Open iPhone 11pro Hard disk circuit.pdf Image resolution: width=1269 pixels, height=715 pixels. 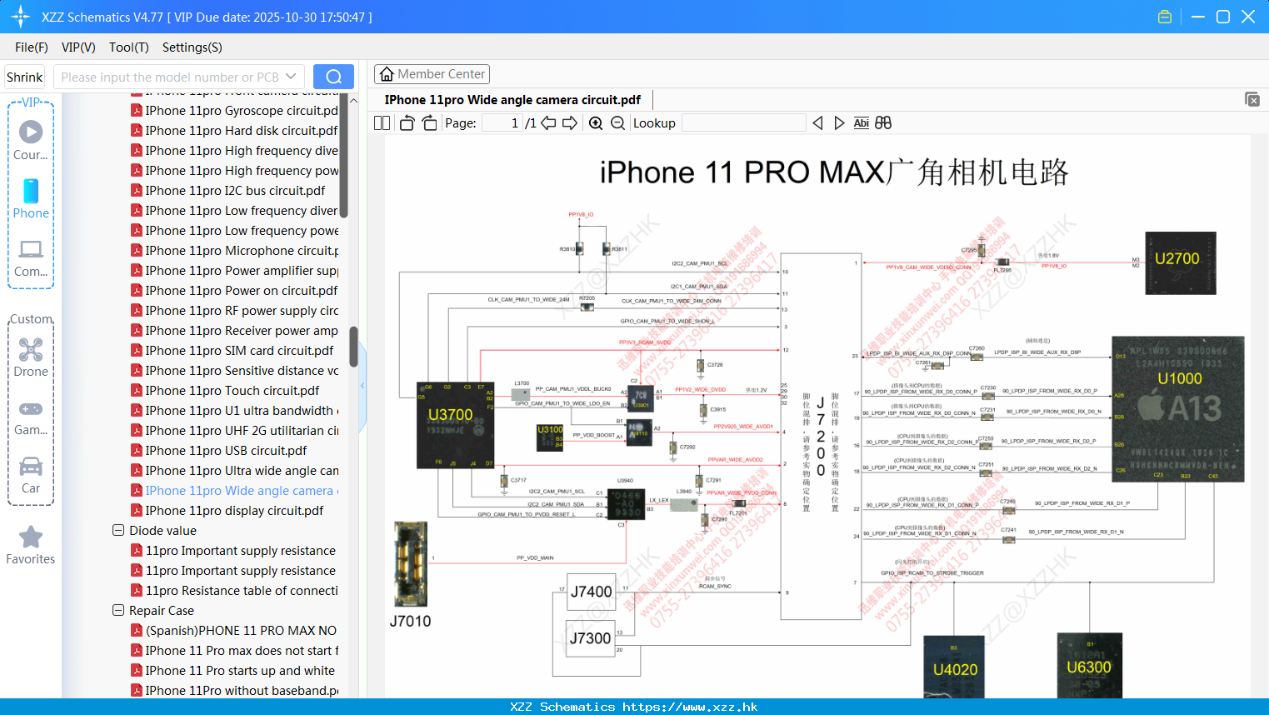tap(235, 130)
